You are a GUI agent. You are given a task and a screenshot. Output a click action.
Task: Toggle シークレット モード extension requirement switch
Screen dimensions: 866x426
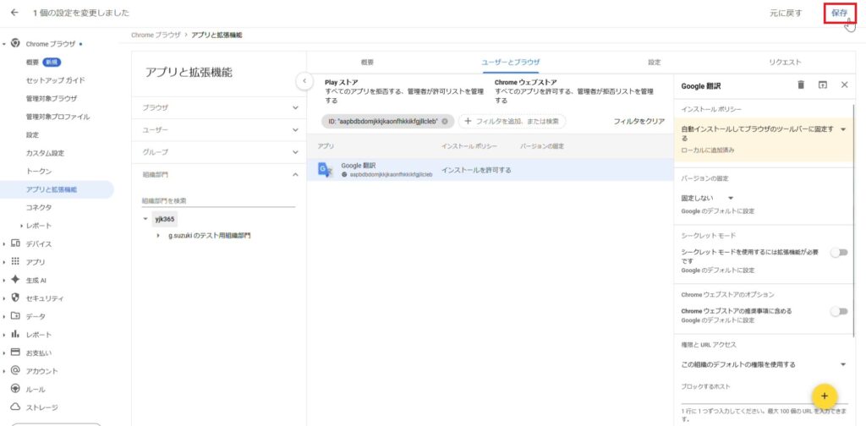(838, 253)
